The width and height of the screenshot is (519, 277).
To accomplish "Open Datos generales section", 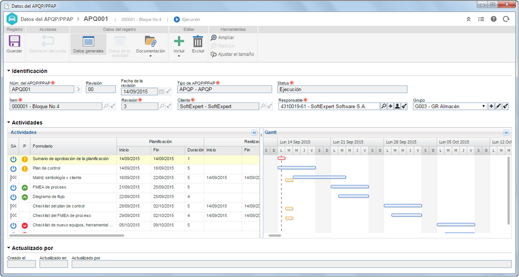I will 89,44.
